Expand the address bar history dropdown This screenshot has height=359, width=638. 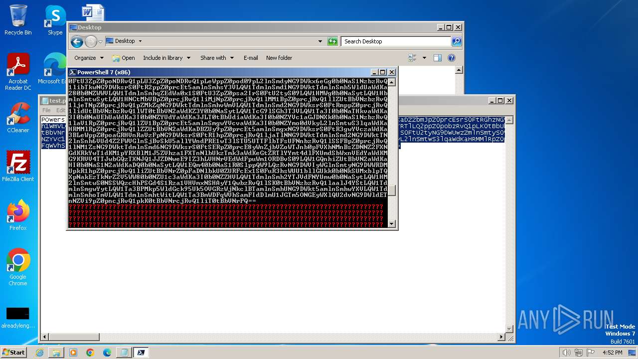pos(320,41)
